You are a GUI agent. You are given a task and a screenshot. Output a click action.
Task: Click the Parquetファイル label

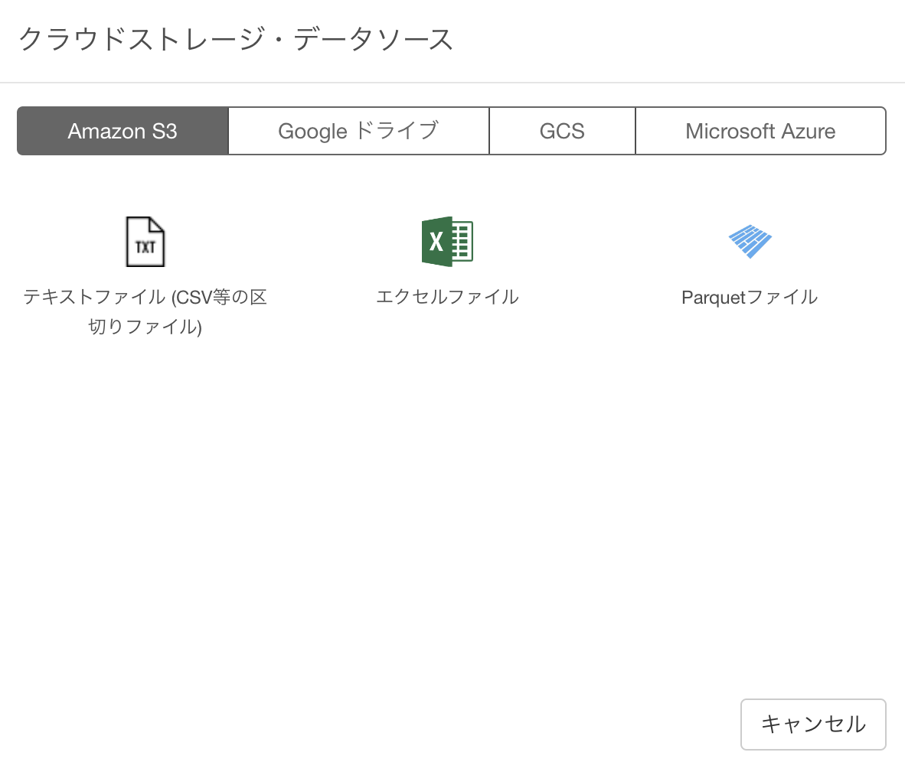tap(750, 297)
